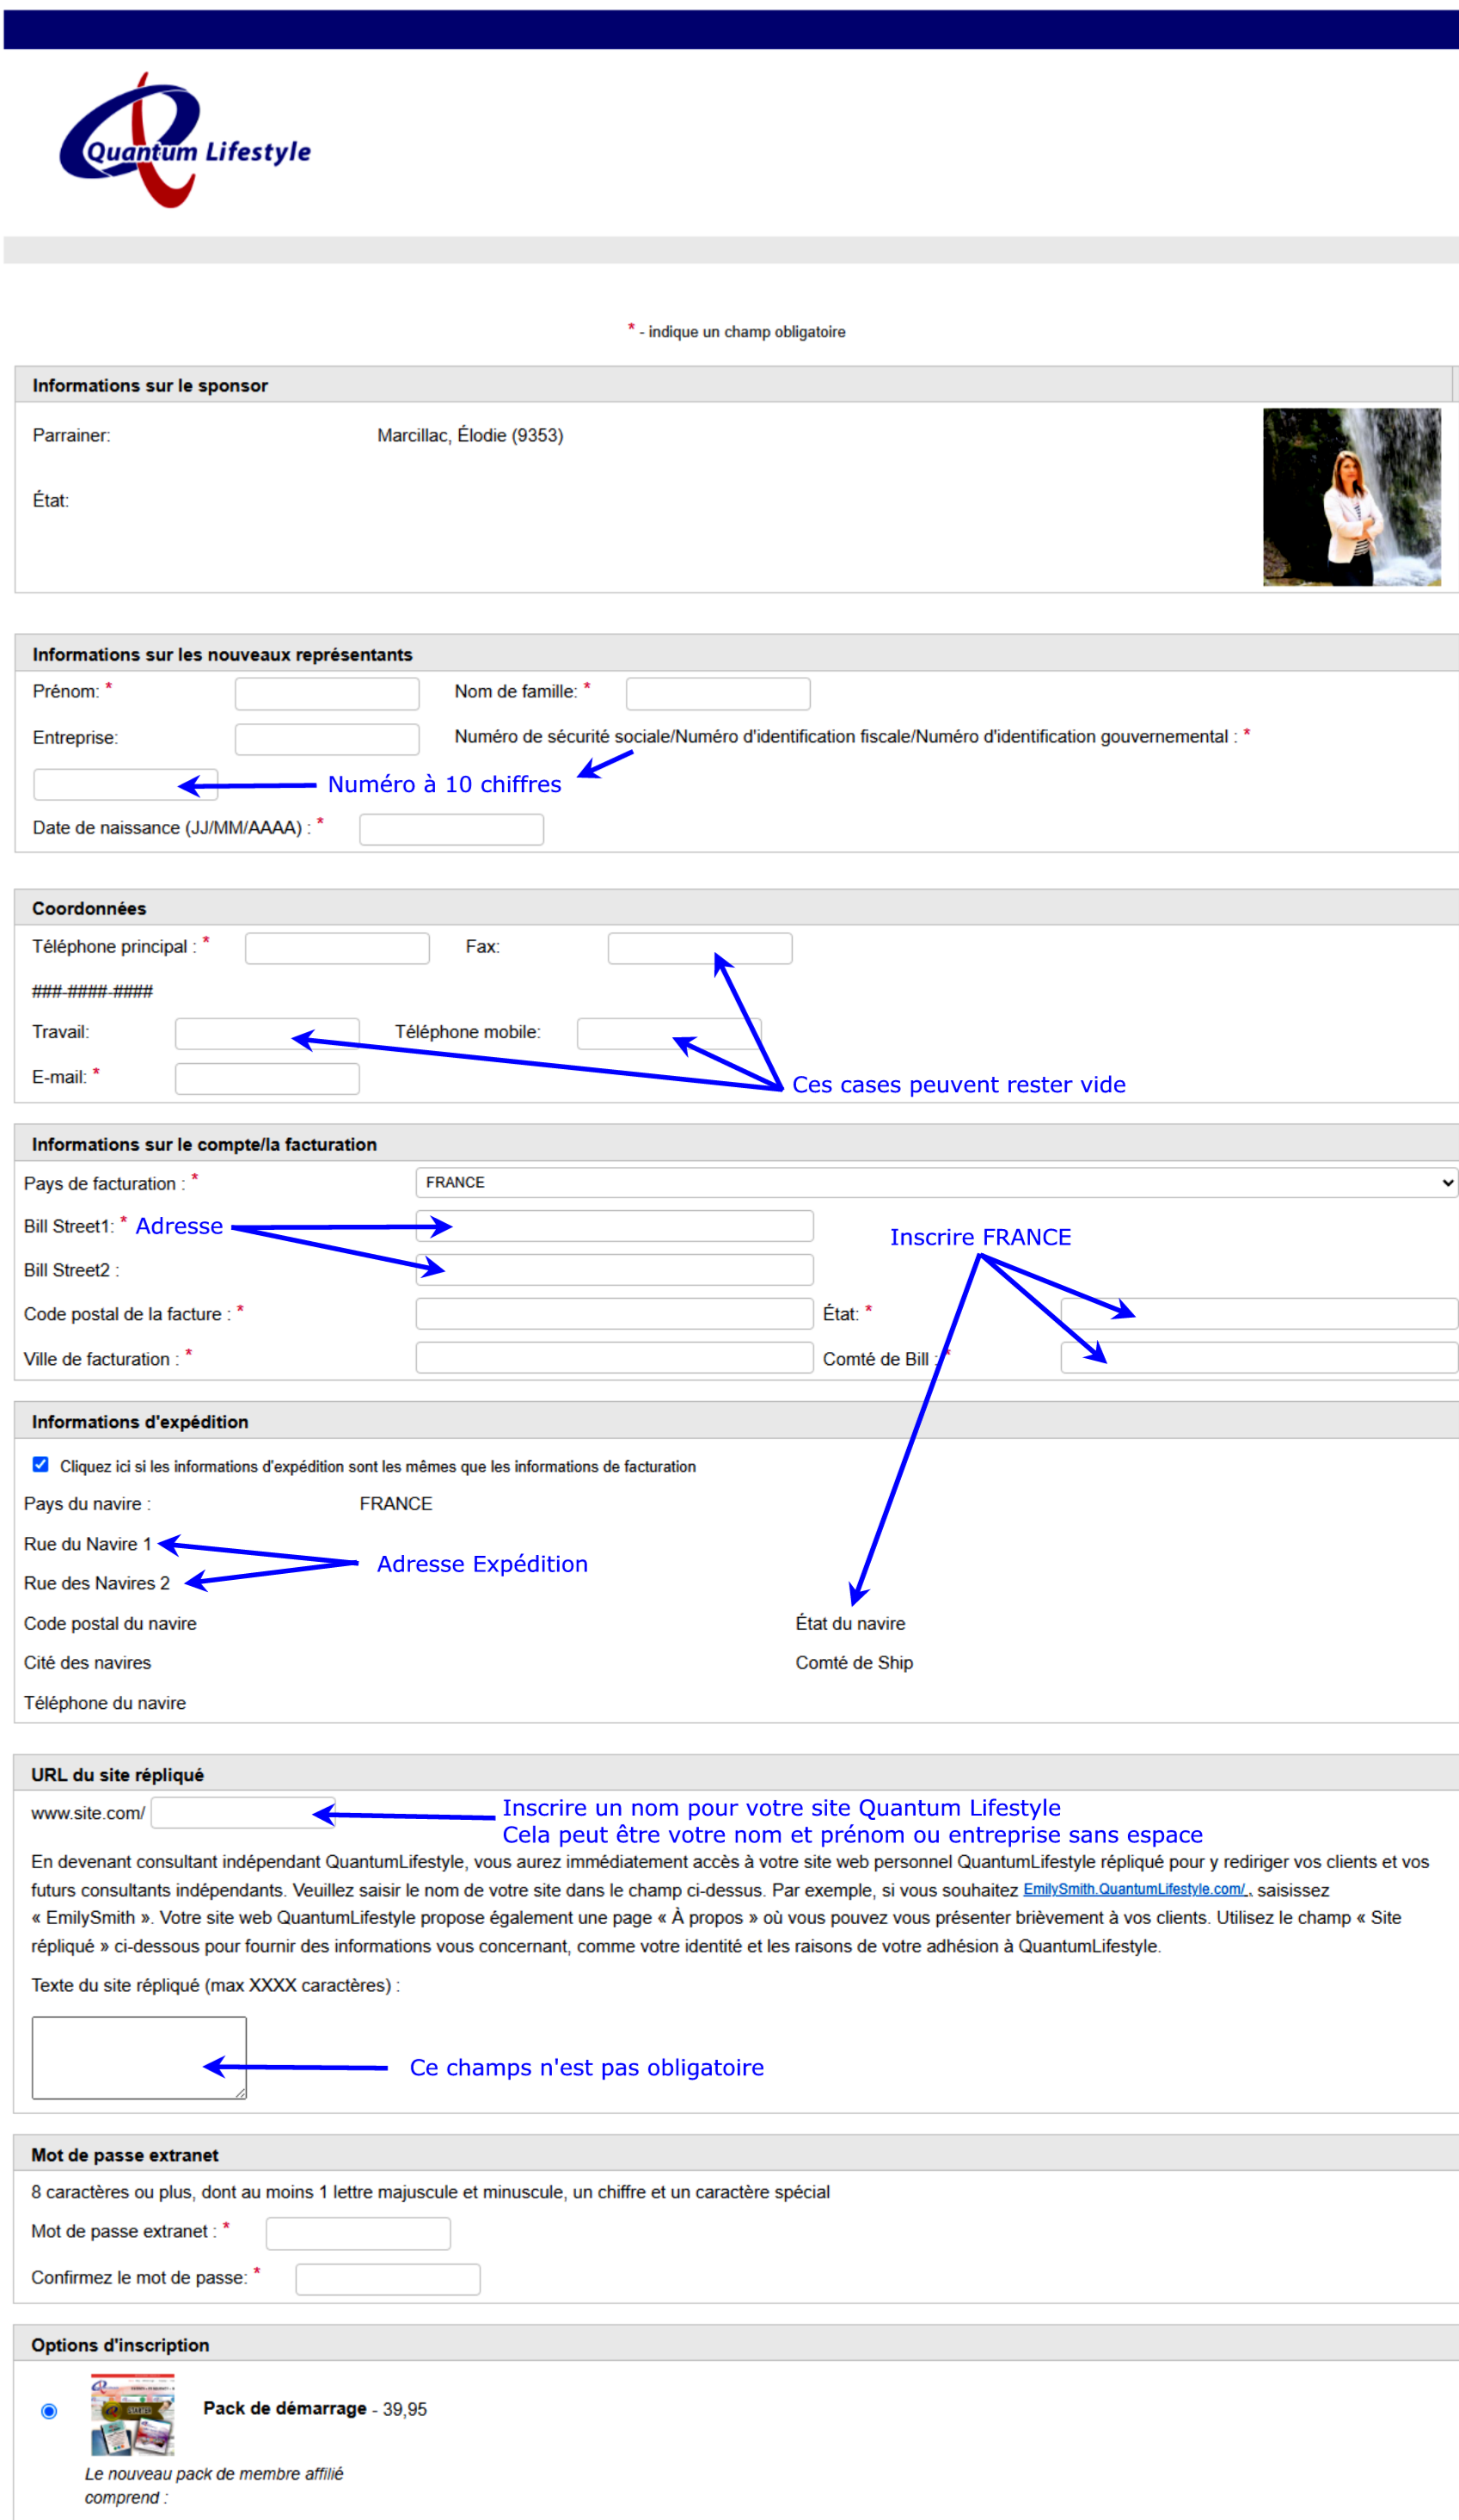Click the Fax input field
The width and height of the screenshot is (1459, 2520).
700,948
